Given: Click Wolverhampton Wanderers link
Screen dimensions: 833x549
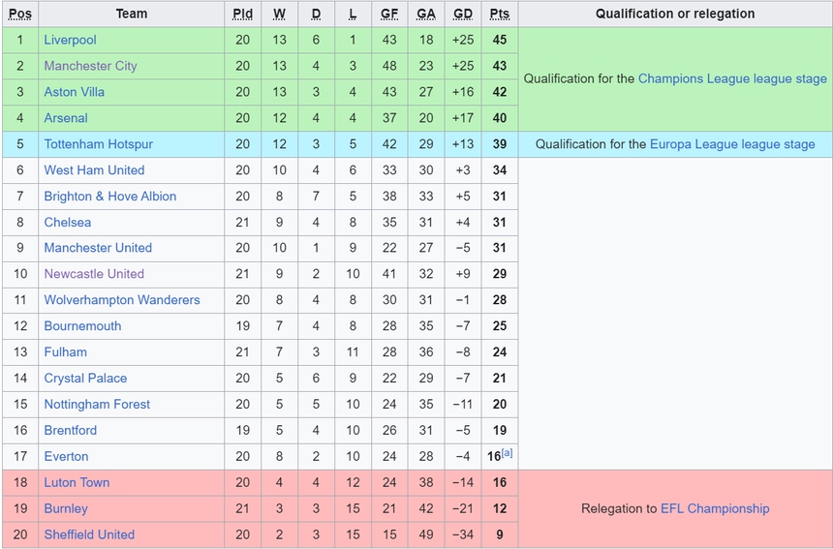Looking at the screenshot, I should pyautogui.click(x=121, y=300).
